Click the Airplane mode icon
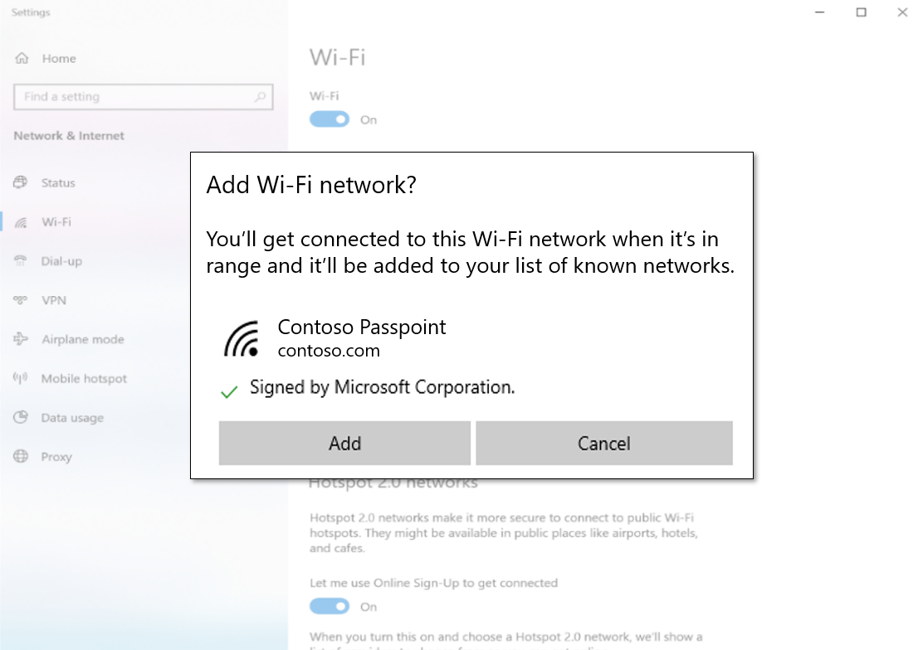This screenshot has height=650, width=923. [22, 339]
